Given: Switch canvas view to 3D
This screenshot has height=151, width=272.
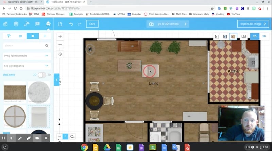Looking at the screenshot, I should click(x=263, y=36).
